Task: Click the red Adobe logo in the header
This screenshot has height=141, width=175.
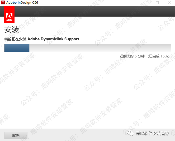Action: click(9, 15)
